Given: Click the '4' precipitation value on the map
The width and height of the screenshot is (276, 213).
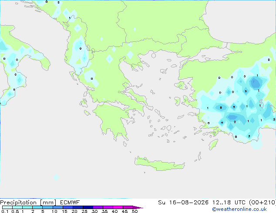Looking at the screenshot, I should click(222, 123).
